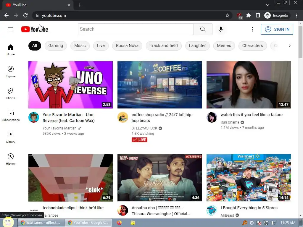
Task: Click the search magnifier button
Action: (x=203, y=29)
